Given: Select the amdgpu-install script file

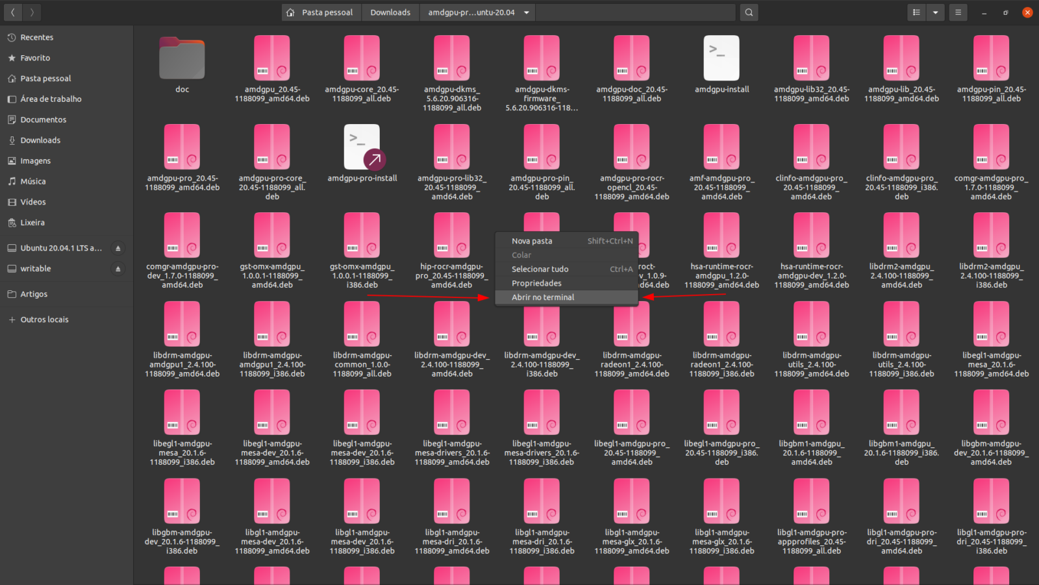Looking at the screenshot, I should (721, 60).
